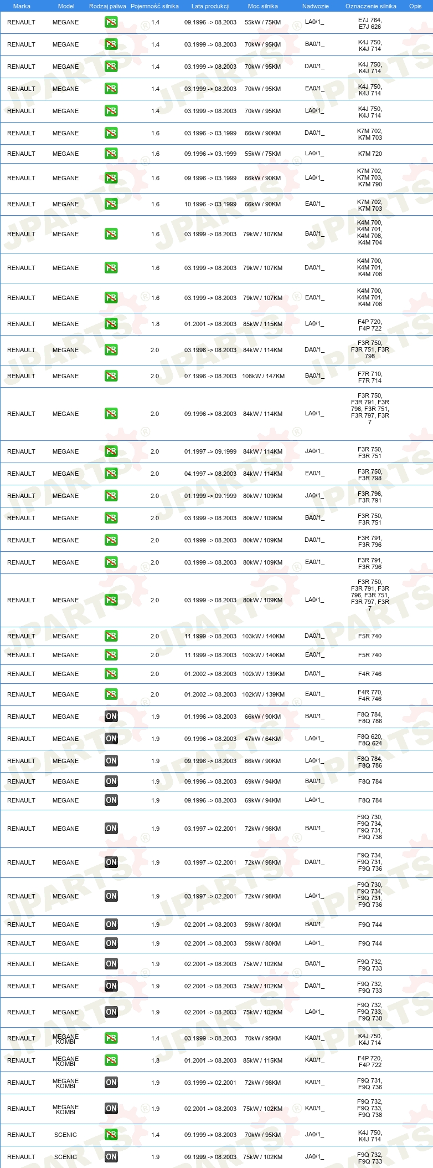Select the PB icon in the 01.1997 -> 09.1999 row
The image size is (433, 1168).
click(x=111, y=451)
